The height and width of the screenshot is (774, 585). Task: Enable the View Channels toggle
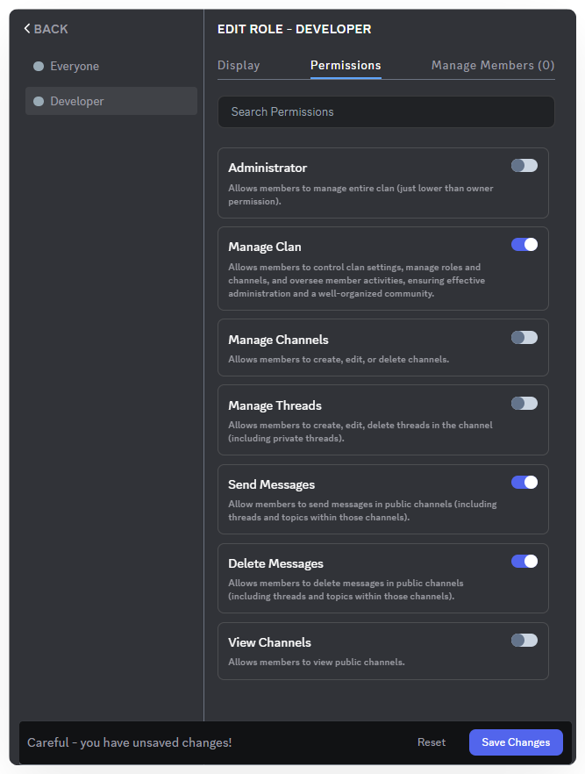point(524,641)
